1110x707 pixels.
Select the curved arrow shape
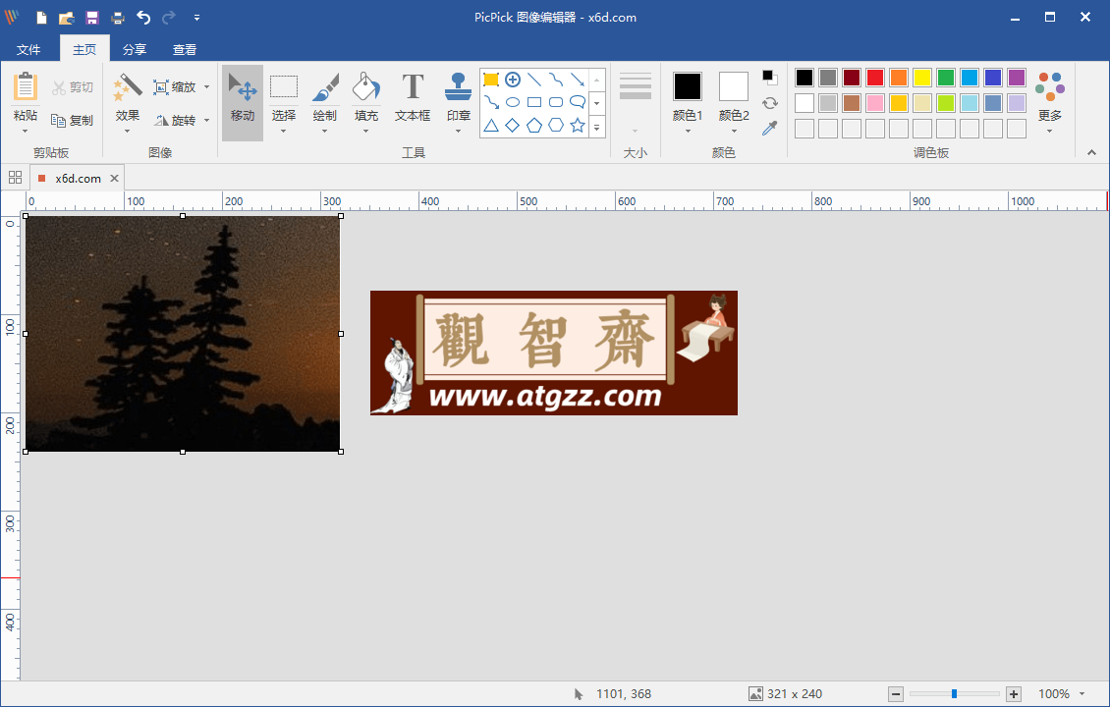491,103
